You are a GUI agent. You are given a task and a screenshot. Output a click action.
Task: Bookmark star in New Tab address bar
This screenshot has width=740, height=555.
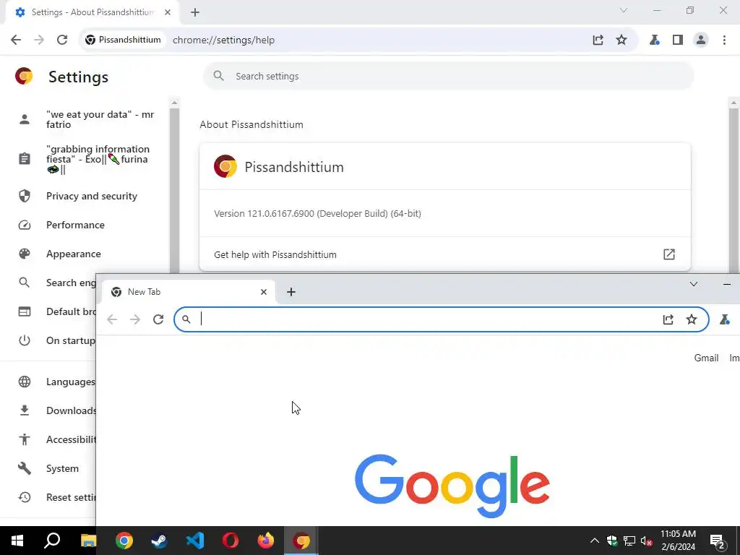click(692, 319)
